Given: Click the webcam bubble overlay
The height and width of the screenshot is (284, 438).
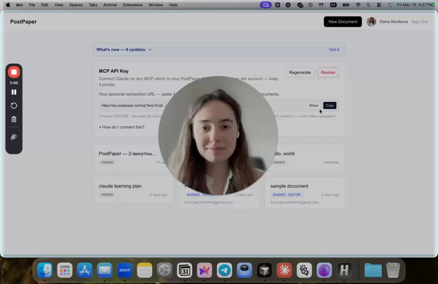Looking at the screenshot, I should [x=218, y=135].
